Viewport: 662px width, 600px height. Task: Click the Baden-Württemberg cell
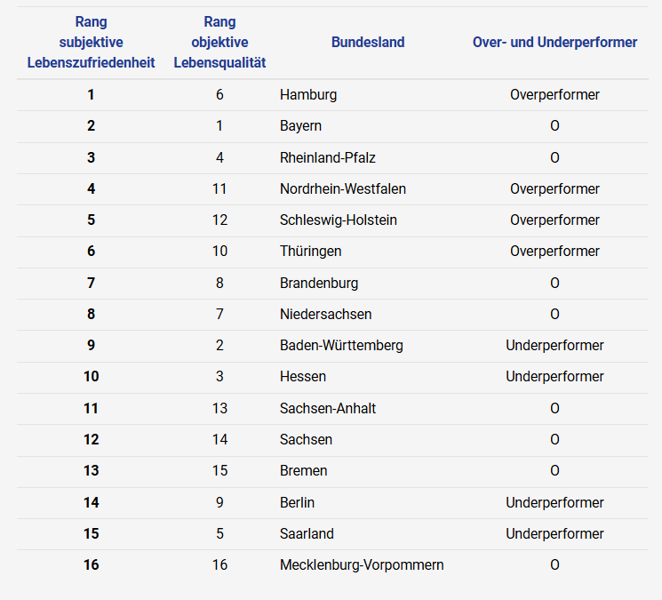[x=341, y=346]
